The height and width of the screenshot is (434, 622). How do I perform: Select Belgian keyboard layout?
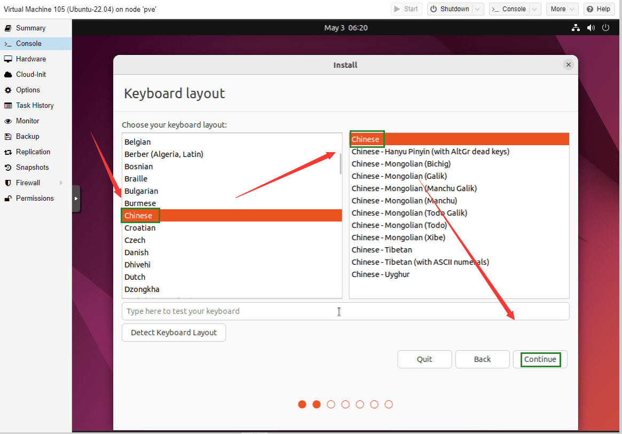tap(232, 142)
